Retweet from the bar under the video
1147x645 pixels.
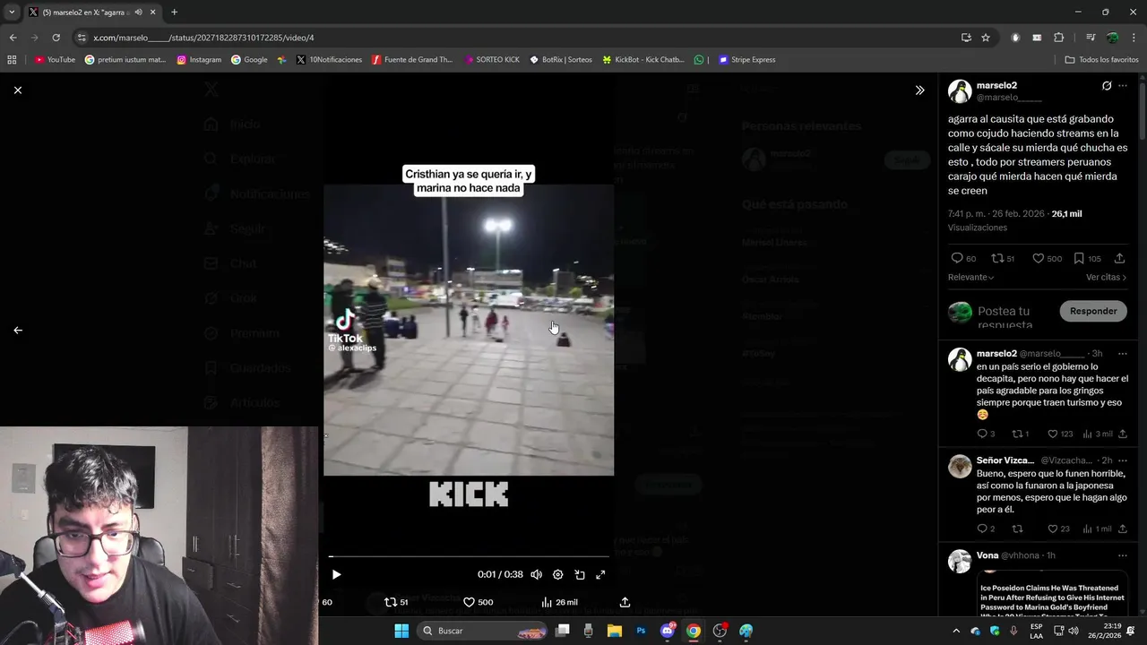(396, 602)
